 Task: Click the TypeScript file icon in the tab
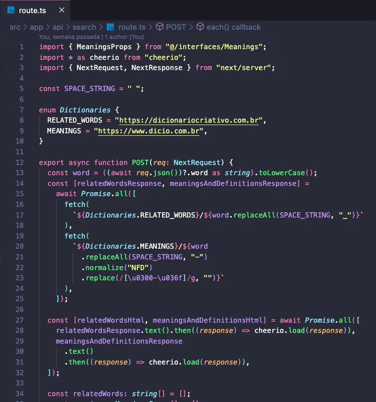click(x=11, y=11)
